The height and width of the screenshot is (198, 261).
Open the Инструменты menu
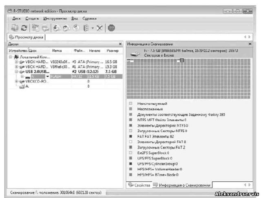[x=55, y=18]
